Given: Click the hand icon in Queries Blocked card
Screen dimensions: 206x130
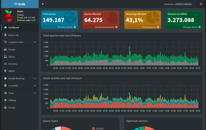Looking at the screenshot, I should (112, 17).
